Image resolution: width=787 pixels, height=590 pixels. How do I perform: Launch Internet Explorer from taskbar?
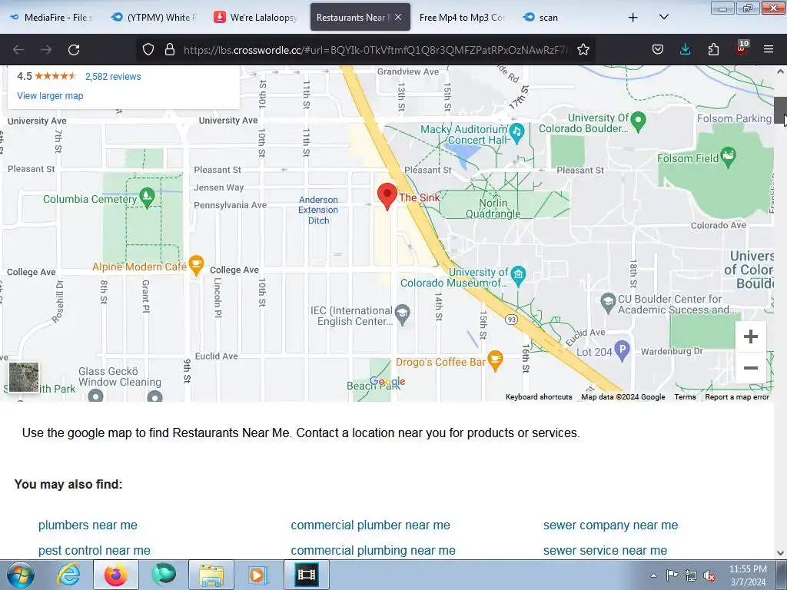[68, 575]
